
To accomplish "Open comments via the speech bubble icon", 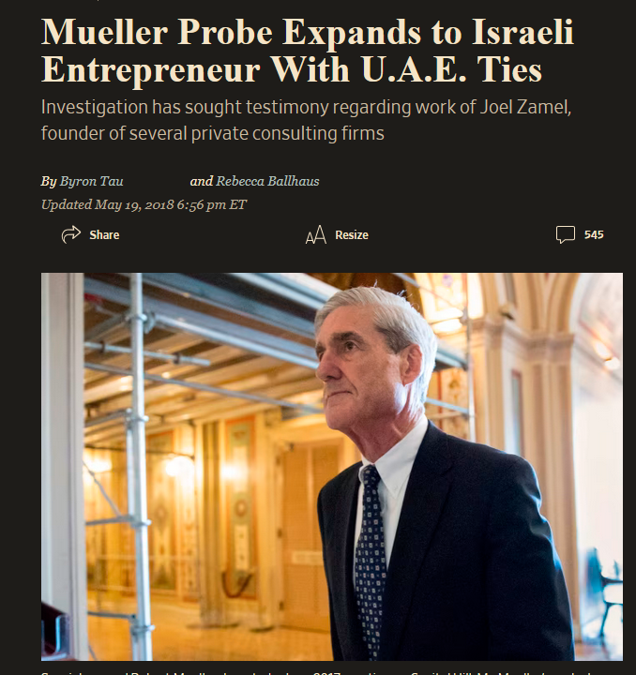I will 566,234.
